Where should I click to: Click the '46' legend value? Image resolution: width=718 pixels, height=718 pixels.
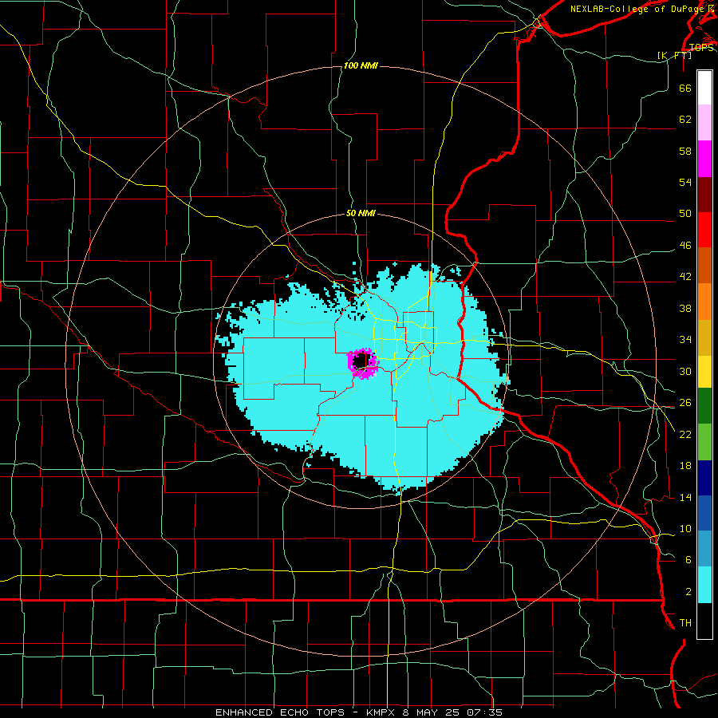click(x=685, y=246)
